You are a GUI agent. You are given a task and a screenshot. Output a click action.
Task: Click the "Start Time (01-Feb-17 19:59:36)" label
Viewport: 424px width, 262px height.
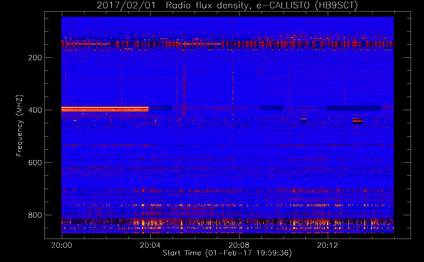coord(227,253)
